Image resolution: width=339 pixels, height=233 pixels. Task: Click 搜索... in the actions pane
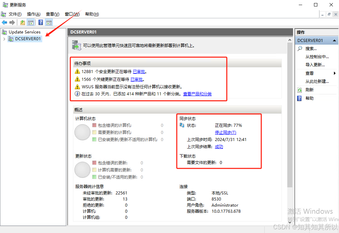[x=311, y=49]
